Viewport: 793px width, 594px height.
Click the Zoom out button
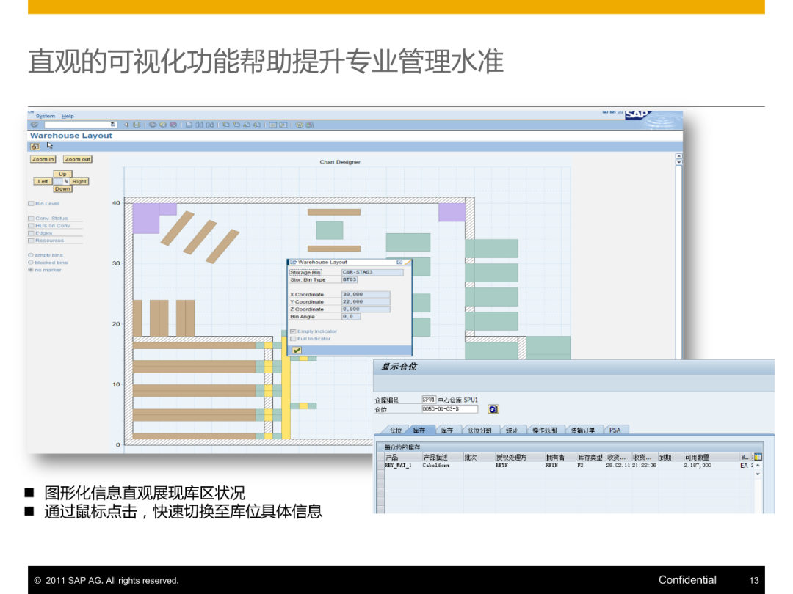[77, 159]
